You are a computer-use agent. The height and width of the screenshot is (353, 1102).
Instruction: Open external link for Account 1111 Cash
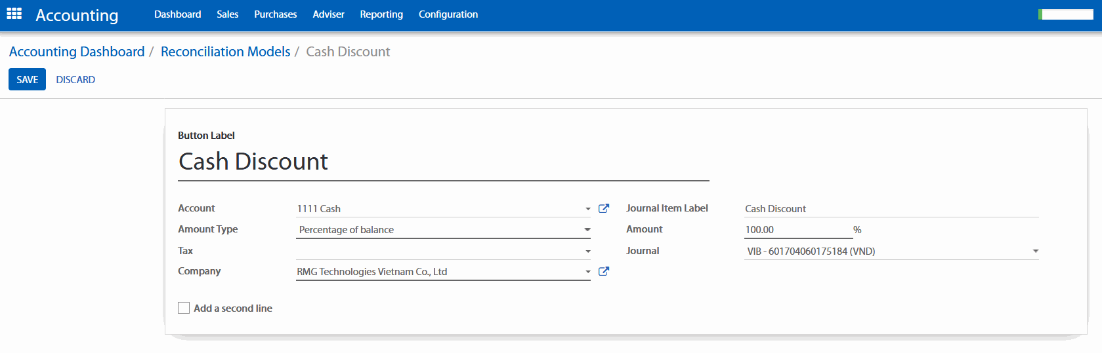604,208
